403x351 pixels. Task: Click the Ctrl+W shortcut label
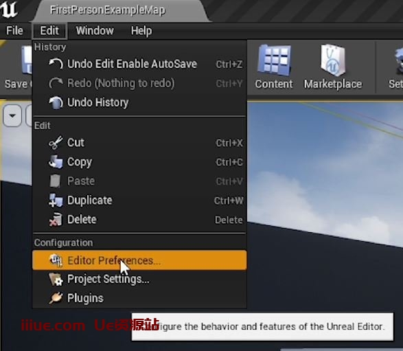point(229,201)
